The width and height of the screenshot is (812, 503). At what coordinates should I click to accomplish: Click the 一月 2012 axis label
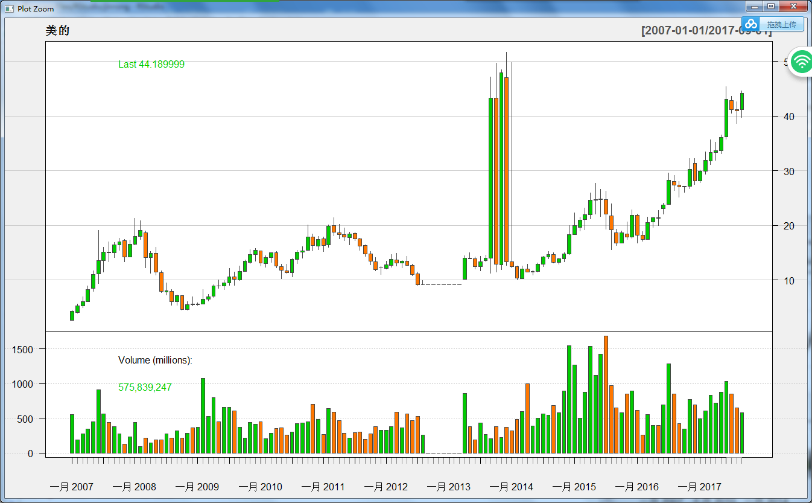[x=386, y=487]
